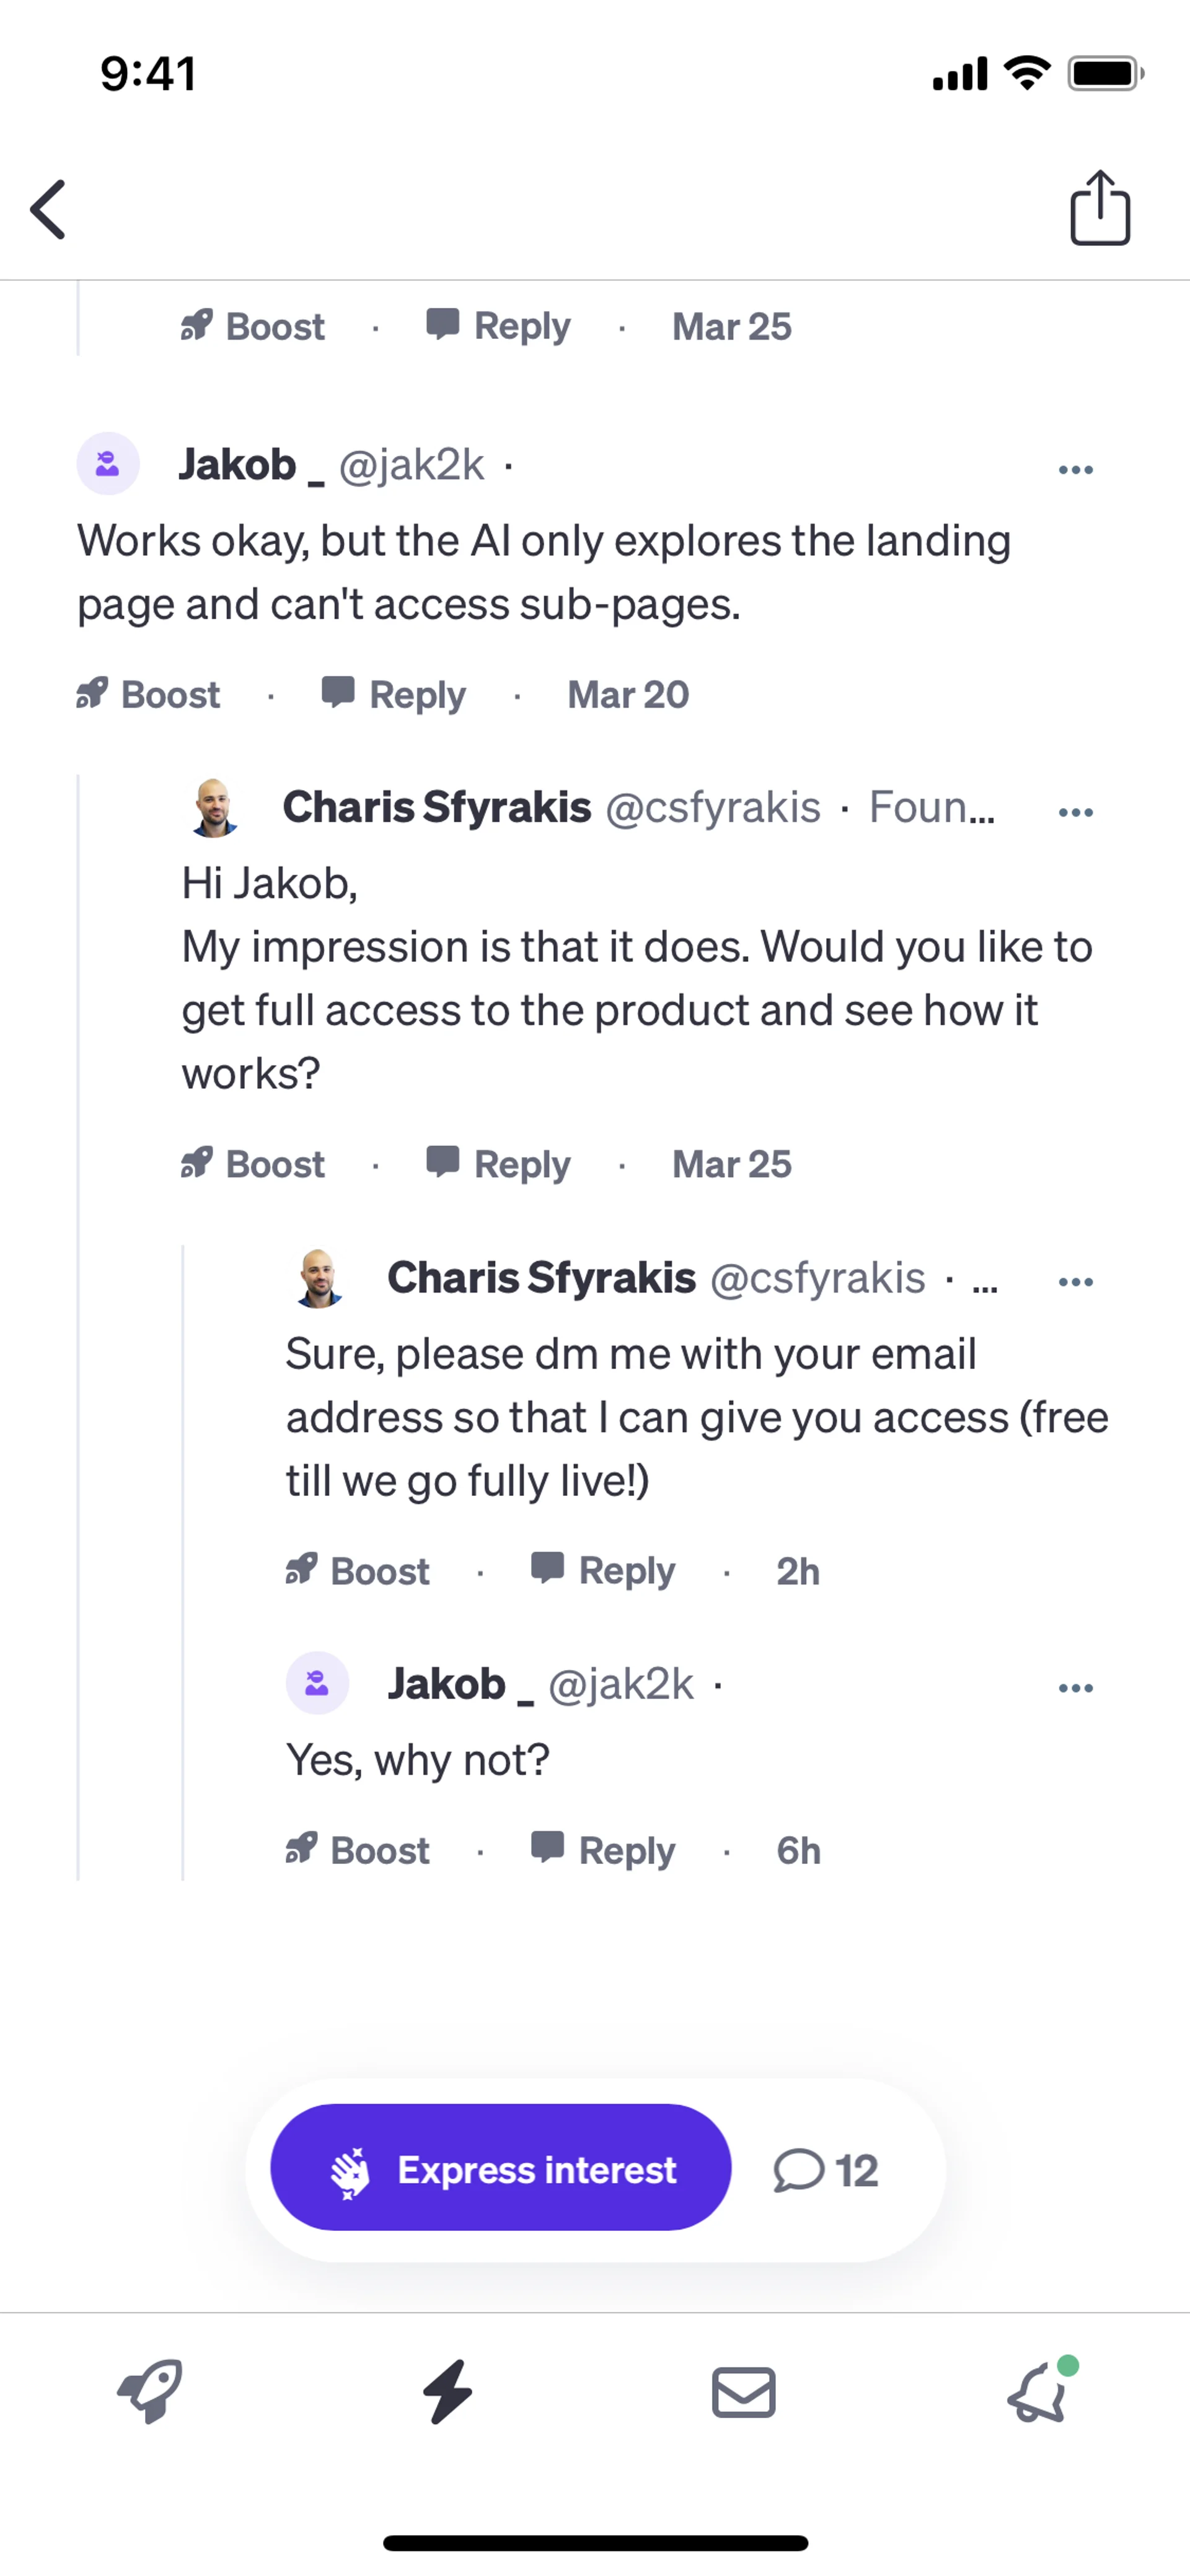
Task: Open the rocket tab in bottom navigation
Action: [150, 2392]
